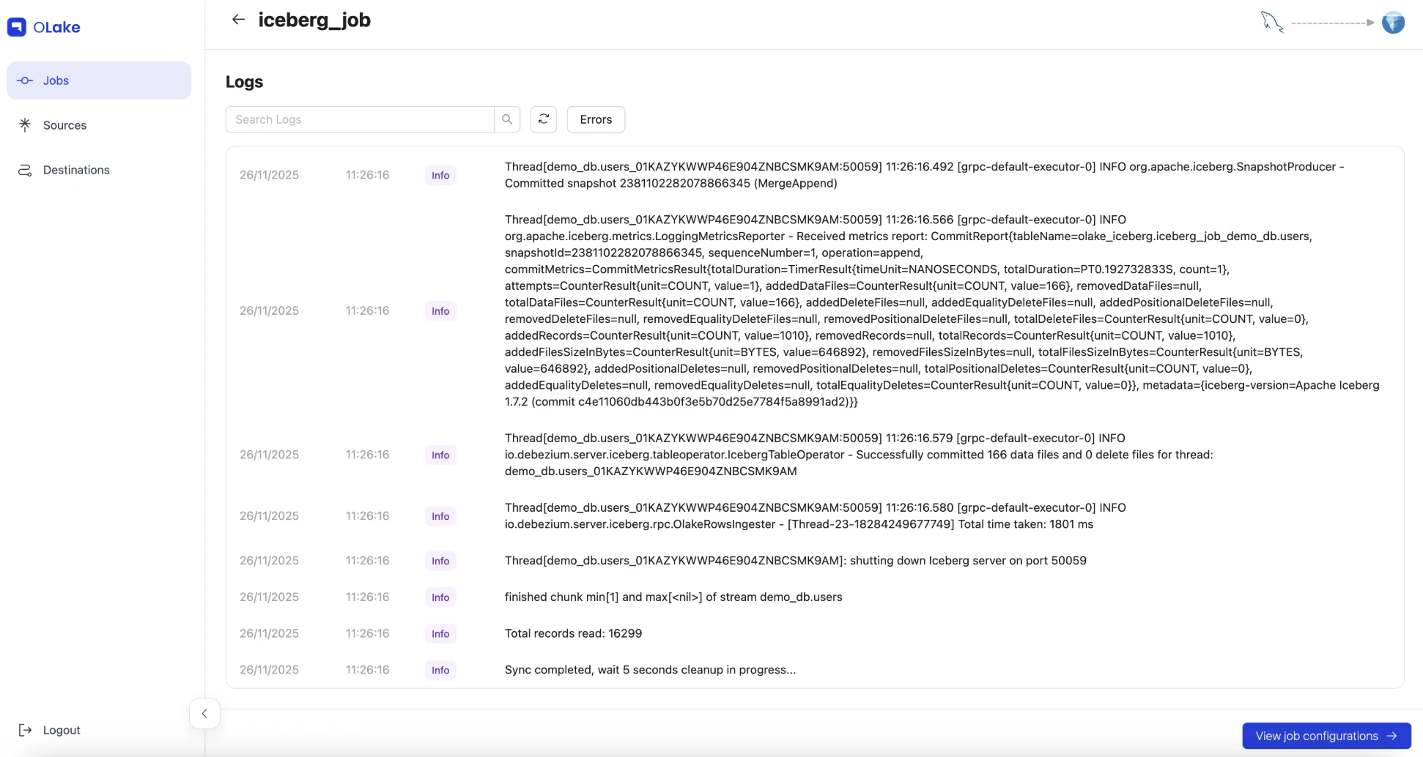This screenshot has height=757, width=1423.
Task: Go back using the back arrow
Action: coord(238,19)
